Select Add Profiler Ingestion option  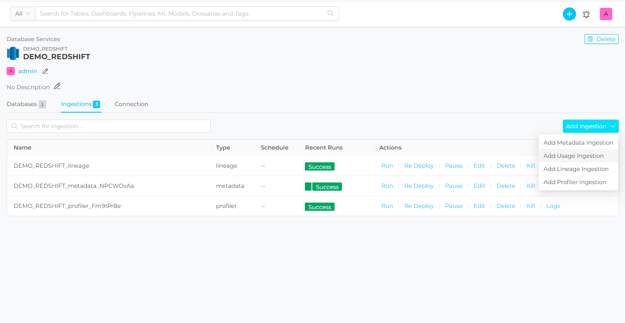click(x=575, y=182)
